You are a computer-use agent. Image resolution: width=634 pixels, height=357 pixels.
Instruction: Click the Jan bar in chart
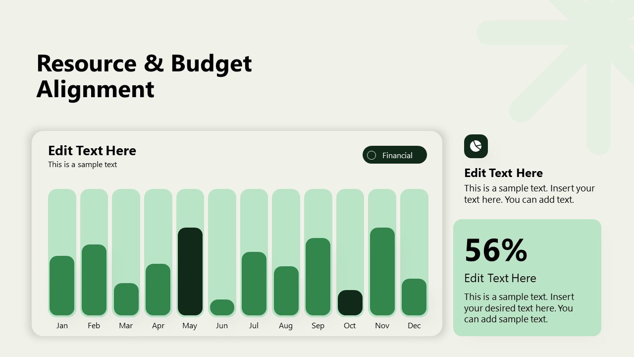pos(62,285)
